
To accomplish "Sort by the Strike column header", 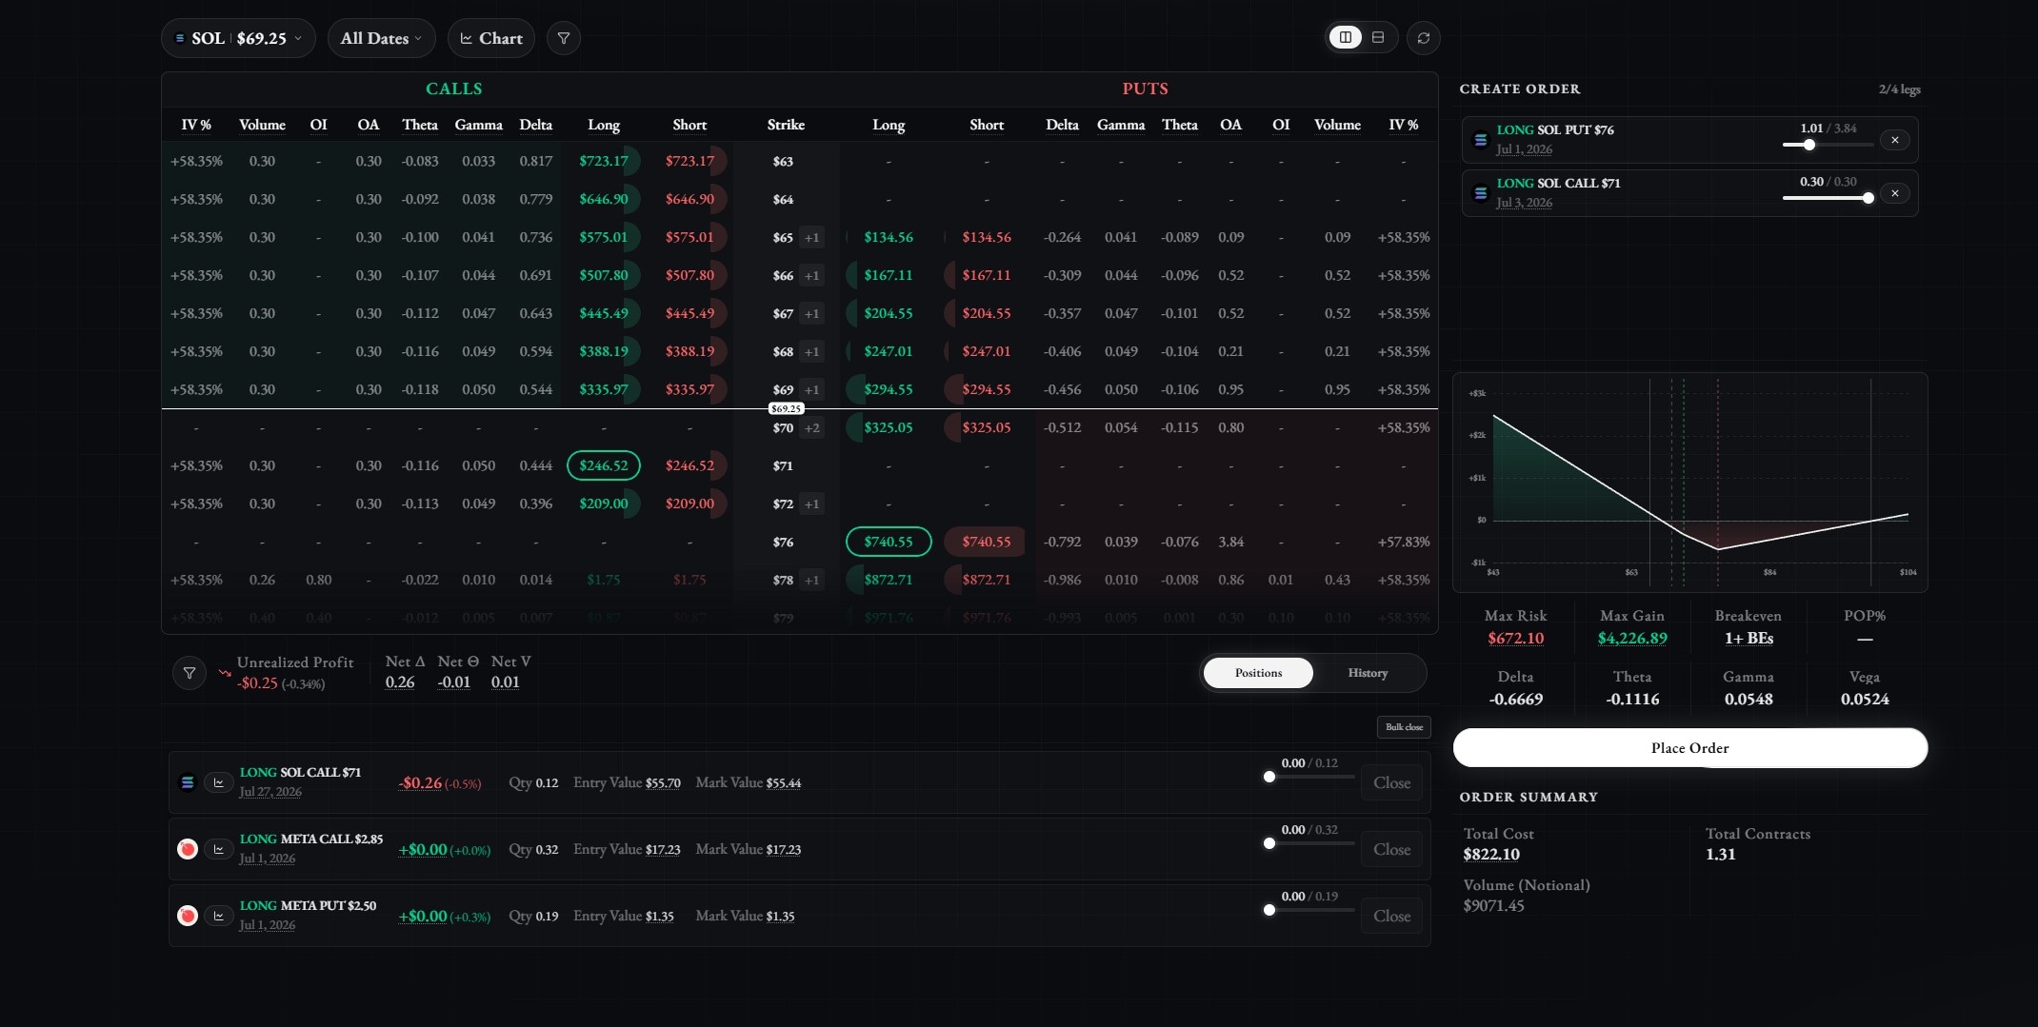I will click(786, 125).
